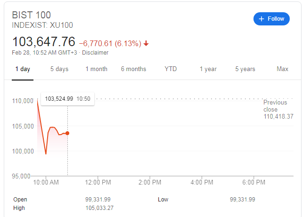
Task: Click the 103,647.76 index price
Action: point(43,41)
